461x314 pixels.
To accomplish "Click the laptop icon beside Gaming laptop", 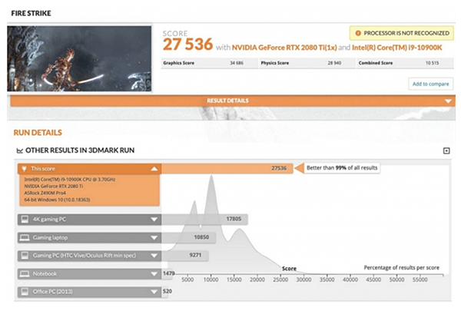I will (x=25, y=238).
